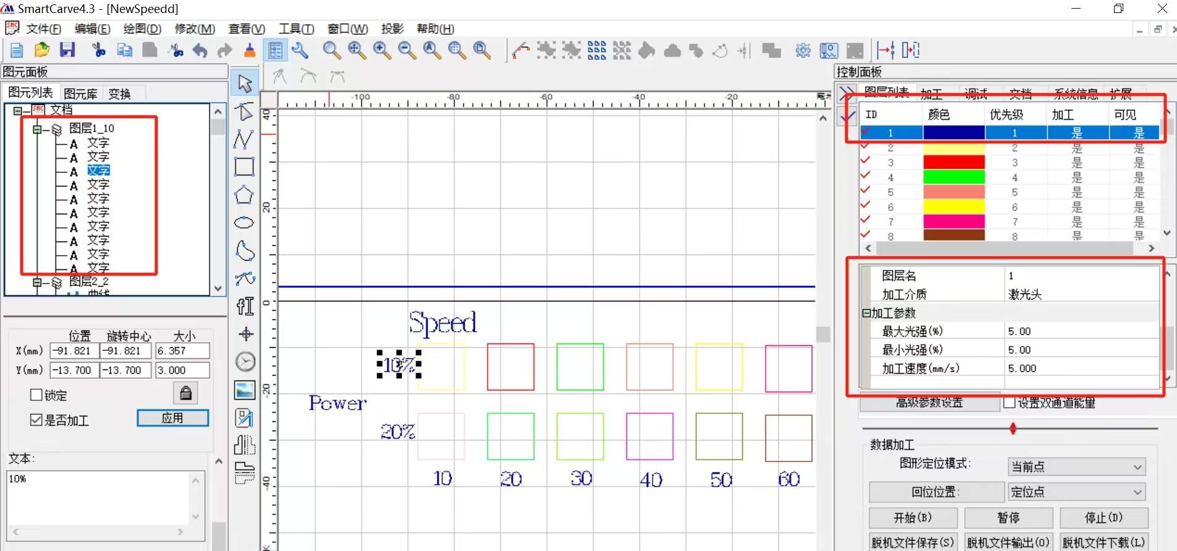
Task: Click the 应用 apply button
Action: click(172, 418)
